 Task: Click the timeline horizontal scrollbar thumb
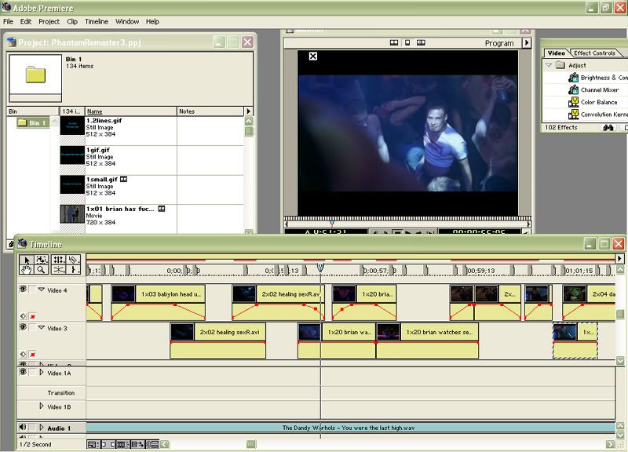pos(251,444)
